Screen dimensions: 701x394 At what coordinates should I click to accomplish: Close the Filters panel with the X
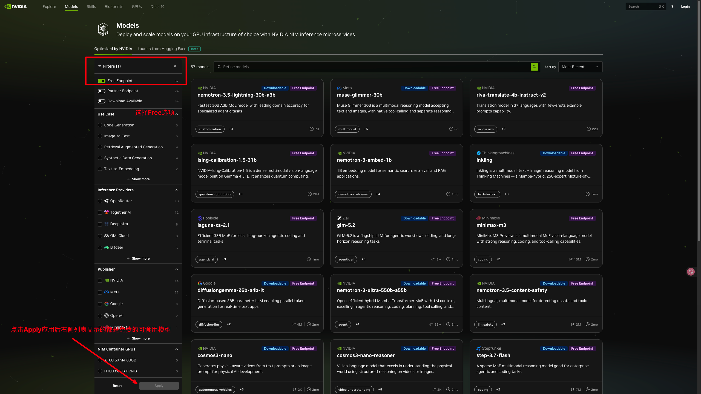[x=175, y=66]
